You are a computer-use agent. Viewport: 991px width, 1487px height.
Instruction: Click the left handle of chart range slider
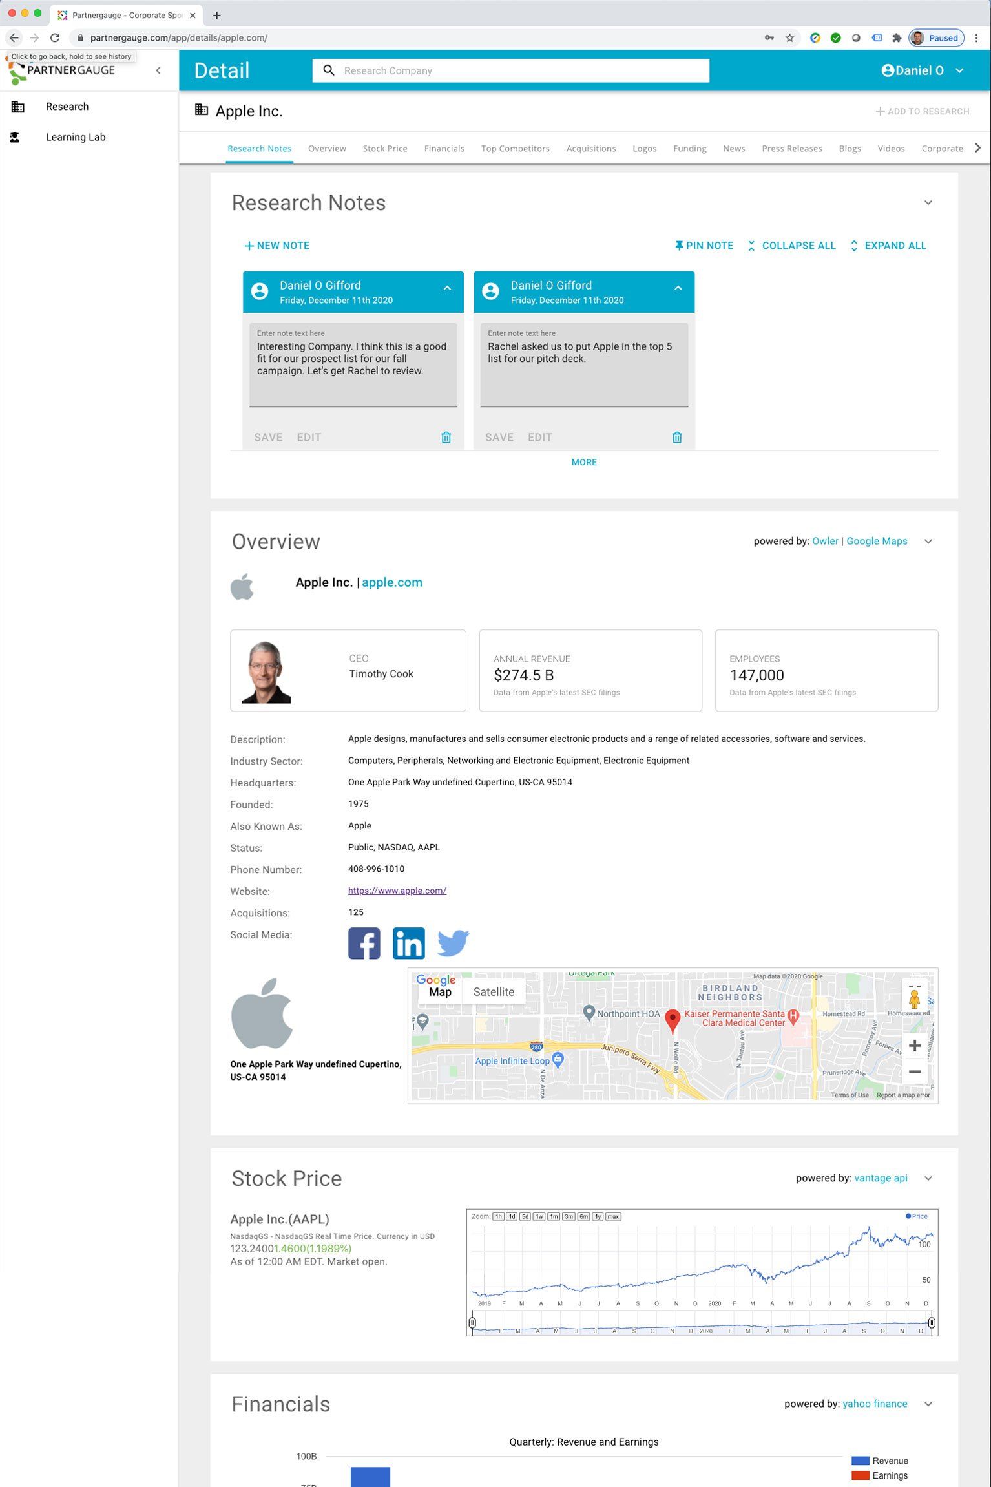(x=472, y=1323)
